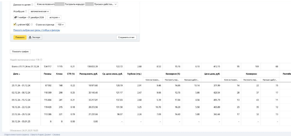Click the Показать график button
The height and width of the screenshot is (136, 291).
tap(20, 52)
